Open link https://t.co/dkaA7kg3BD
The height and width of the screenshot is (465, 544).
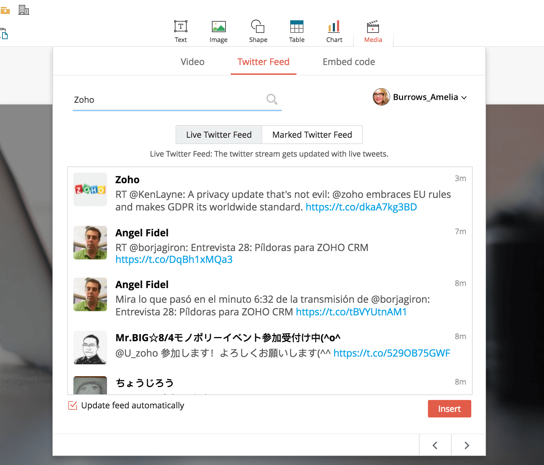point(361,207)
